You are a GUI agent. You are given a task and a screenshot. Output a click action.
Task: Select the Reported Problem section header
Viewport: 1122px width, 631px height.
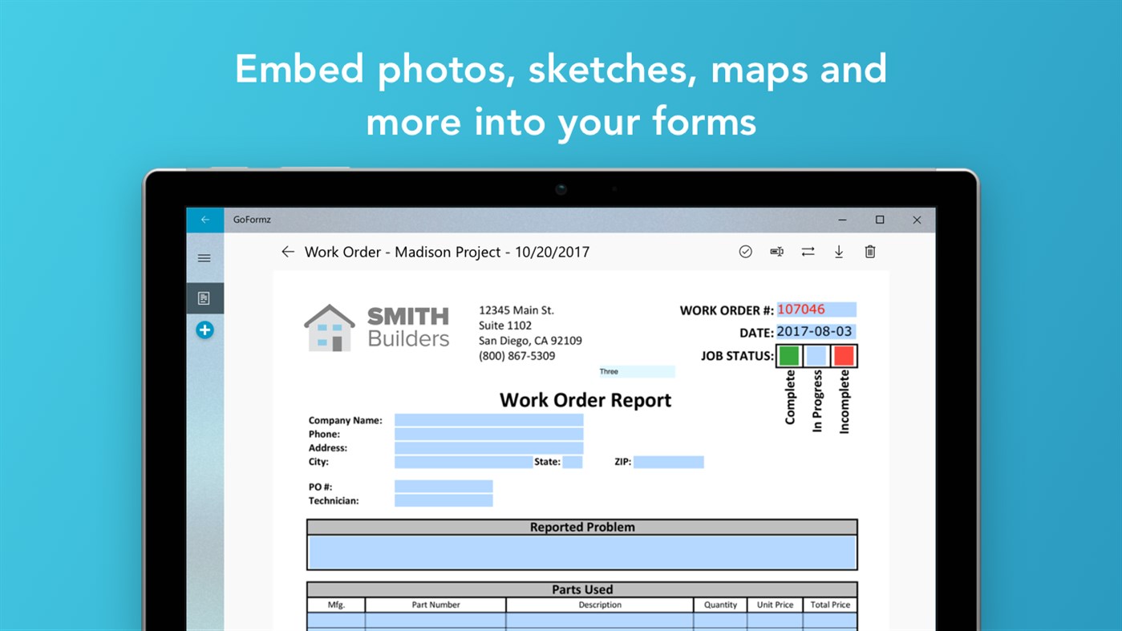[581, 527]
